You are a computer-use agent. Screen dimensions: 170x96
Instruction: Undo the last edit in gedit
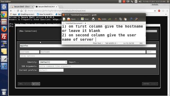102,19
